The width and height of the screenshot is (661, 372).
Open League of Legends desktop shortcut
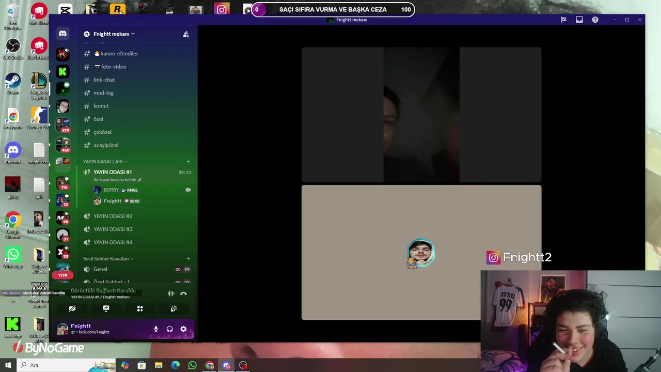[39, 85]
